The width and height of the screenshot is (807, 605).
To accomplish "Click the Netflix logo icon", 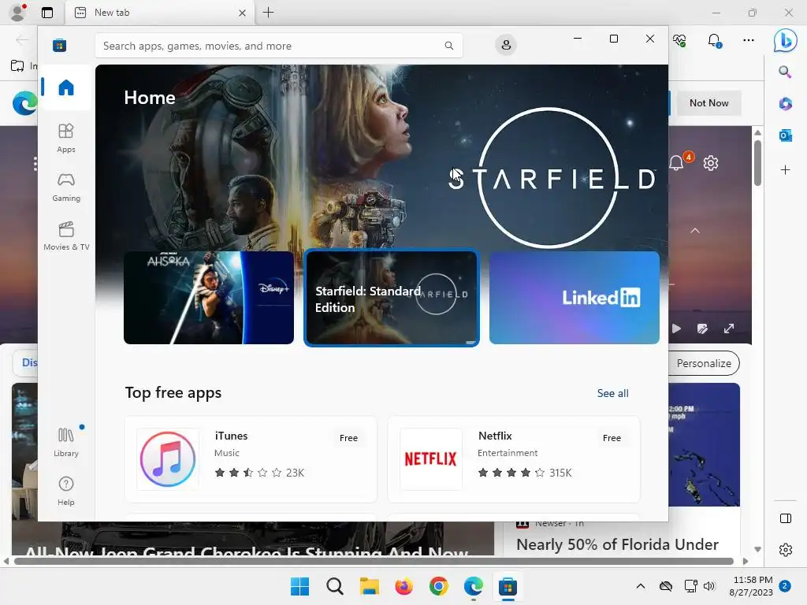I will click(431, 459).
